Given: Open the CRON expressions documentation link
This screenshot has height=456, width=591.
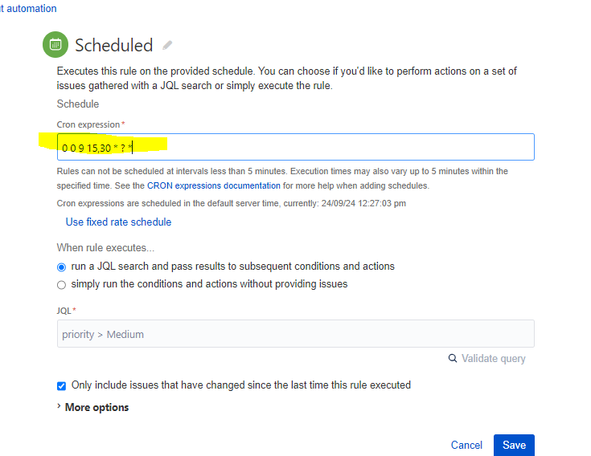Looking at the screenshot, I should click(x=214, y=185).
